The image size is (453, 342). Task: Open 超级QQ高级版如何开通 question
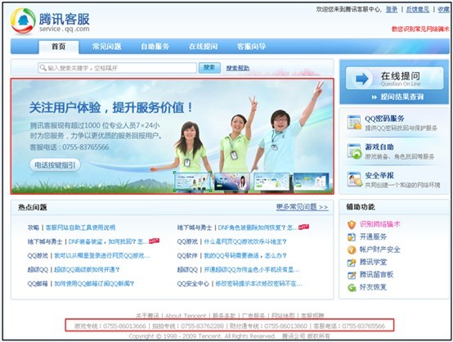(x=87, y=269)
